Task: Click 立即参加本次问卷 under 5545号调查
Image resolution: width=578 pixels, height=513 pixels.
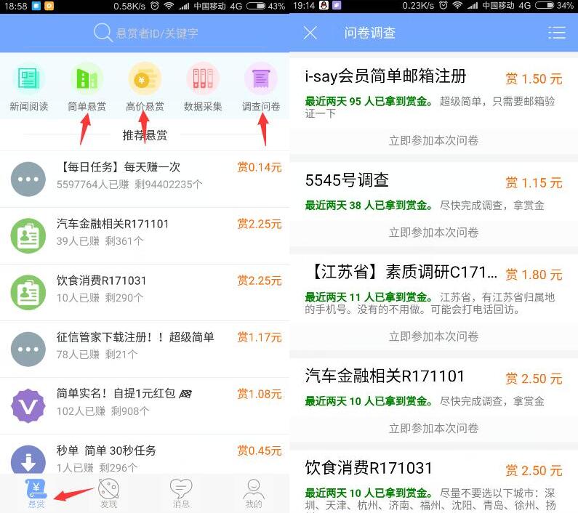Action: click(x=433, y=233)
